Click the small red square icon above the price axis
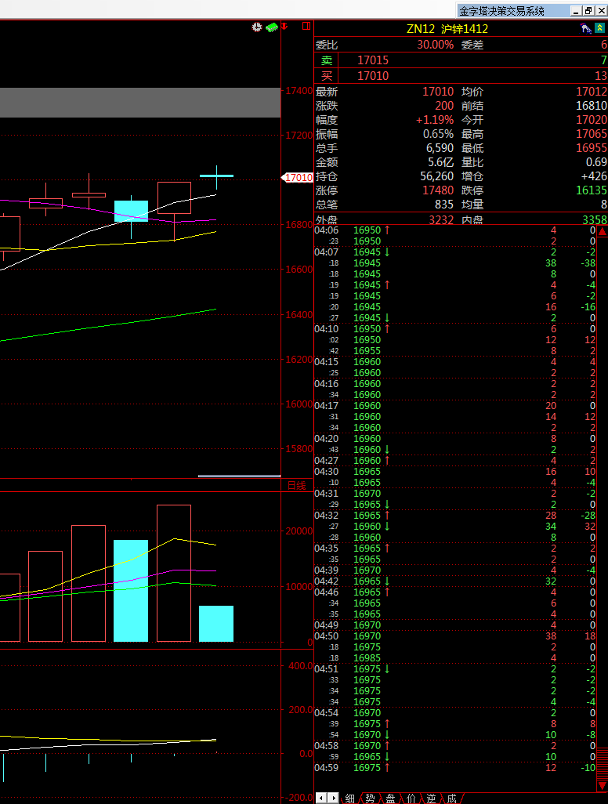 306,27
